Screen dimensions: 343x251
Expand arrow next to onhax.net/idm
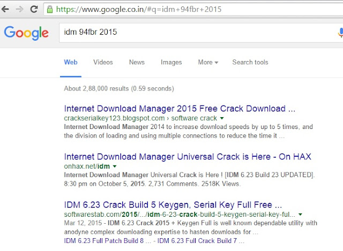(x=114, y=166)
